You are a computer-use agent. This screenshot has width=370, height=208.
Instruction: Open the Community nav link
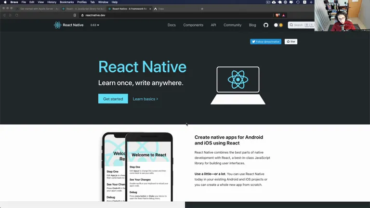coord(232,25)
